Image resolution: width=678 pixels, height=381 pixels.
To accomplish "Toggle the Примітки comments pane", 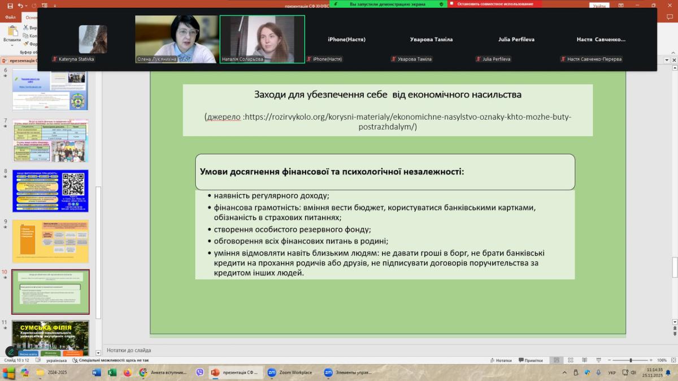I will tap(530, 360).
